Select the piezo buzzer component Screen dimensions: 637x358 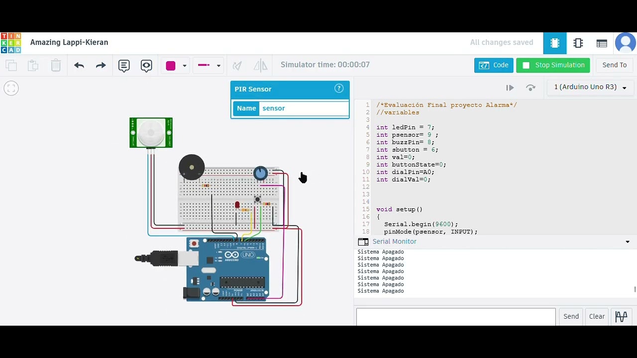click(192, 167)
